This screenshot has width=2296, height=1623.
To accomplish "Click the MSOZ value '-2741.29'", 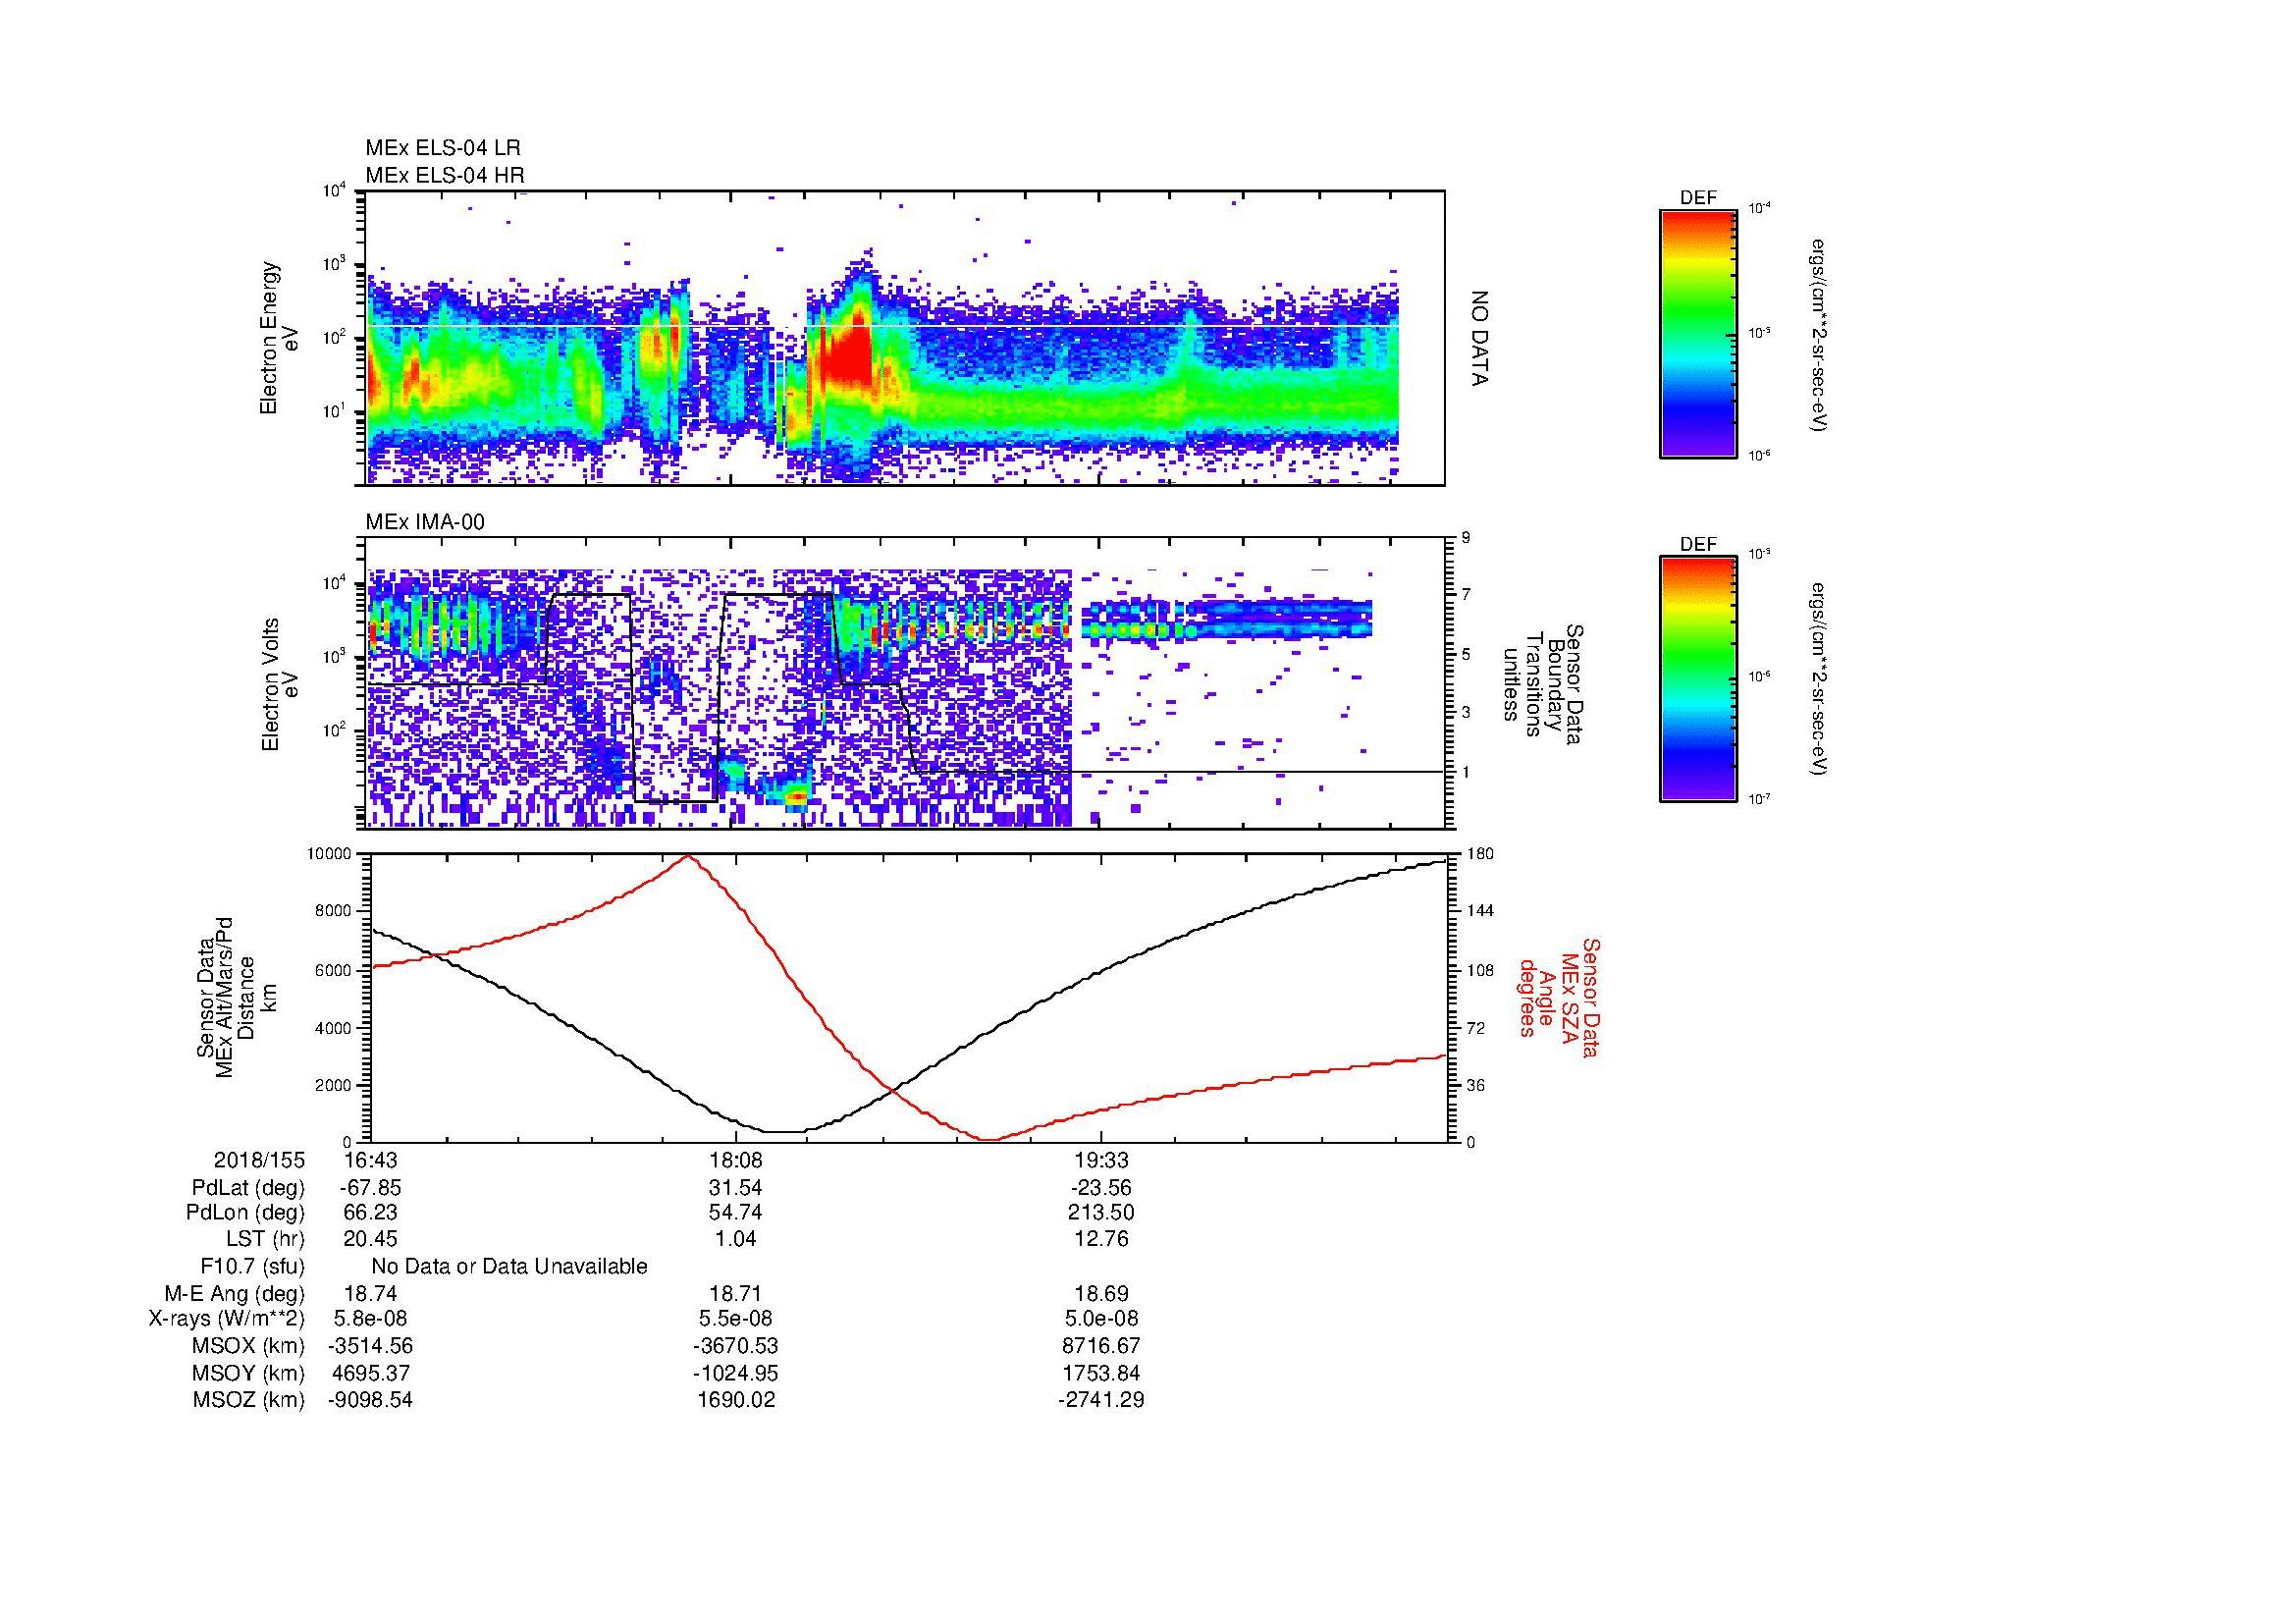I will pos(1101,1400).
